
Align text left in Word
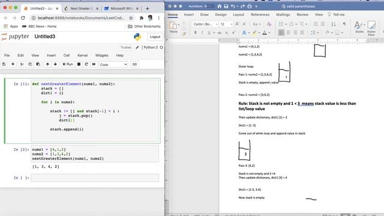281,32
